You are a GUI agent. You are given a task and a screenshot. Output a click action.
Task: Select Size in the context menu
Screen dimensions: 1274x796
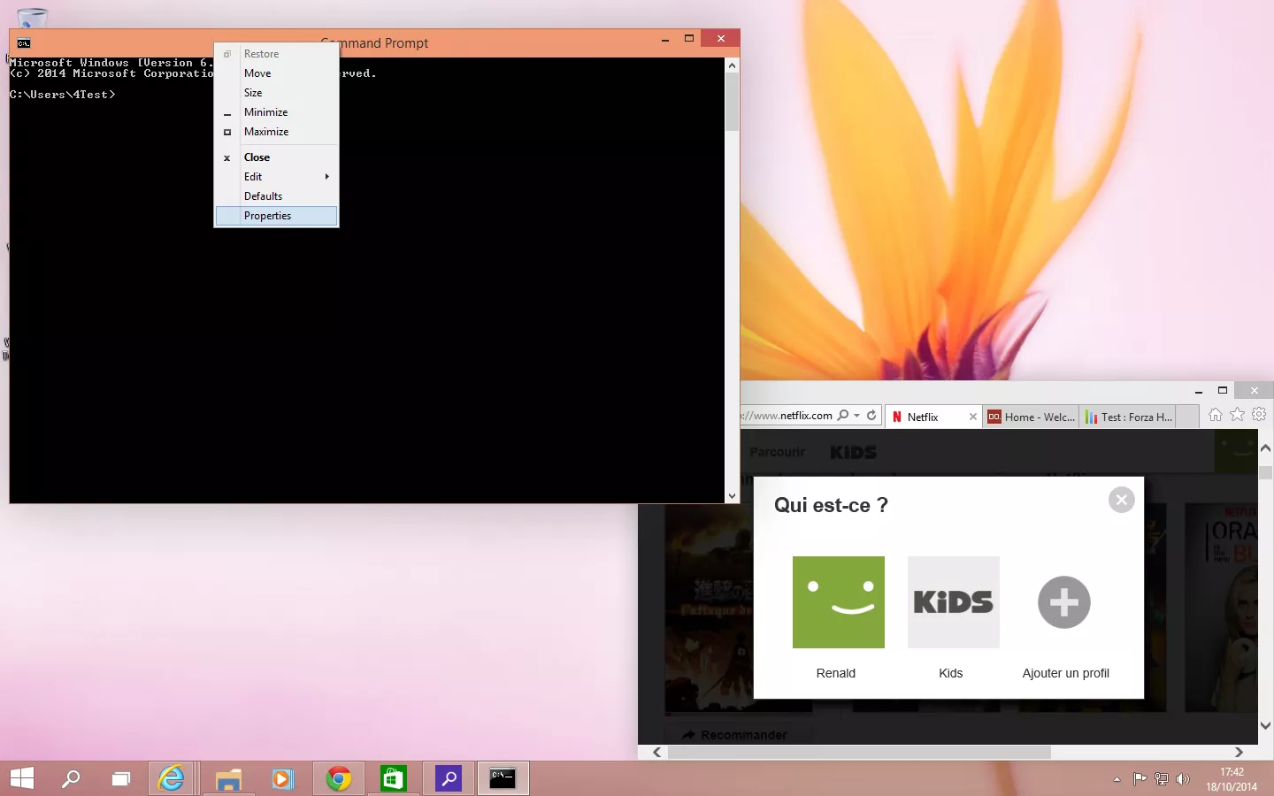(276, 93)
